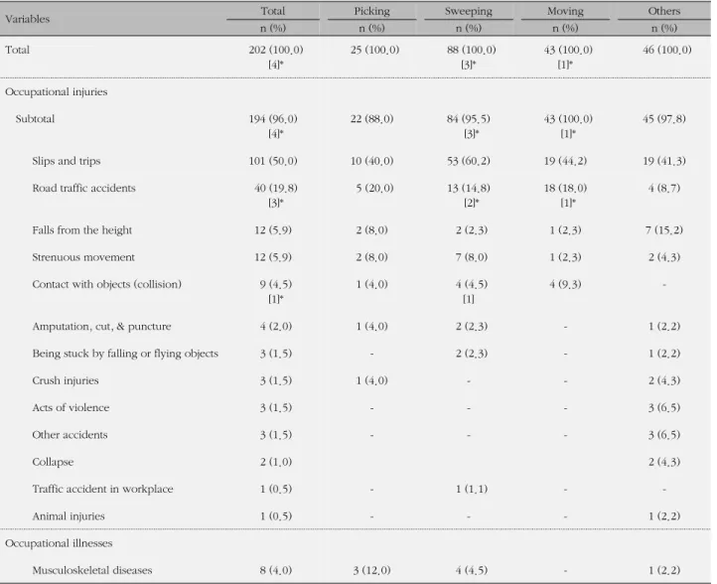Click Others collapse value '2 (4.3)'
This screenshot has width=717, height=584.
664,462
